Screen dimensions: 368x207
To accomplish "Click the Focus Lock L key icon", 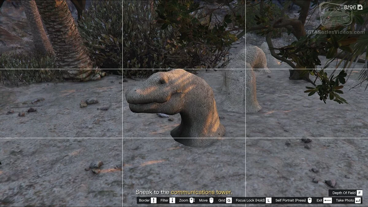I will (x=269, y=200).
